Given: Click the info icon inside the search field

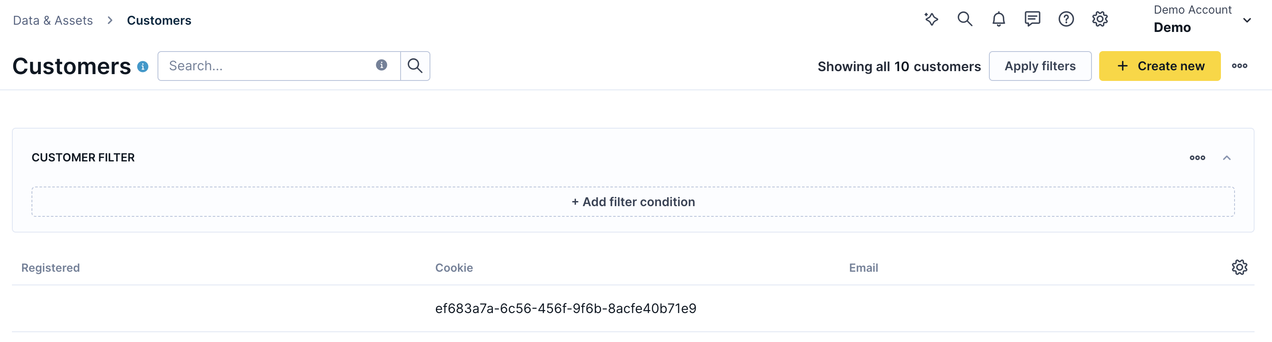Looking at the screenshot, I should click(381, 65).
